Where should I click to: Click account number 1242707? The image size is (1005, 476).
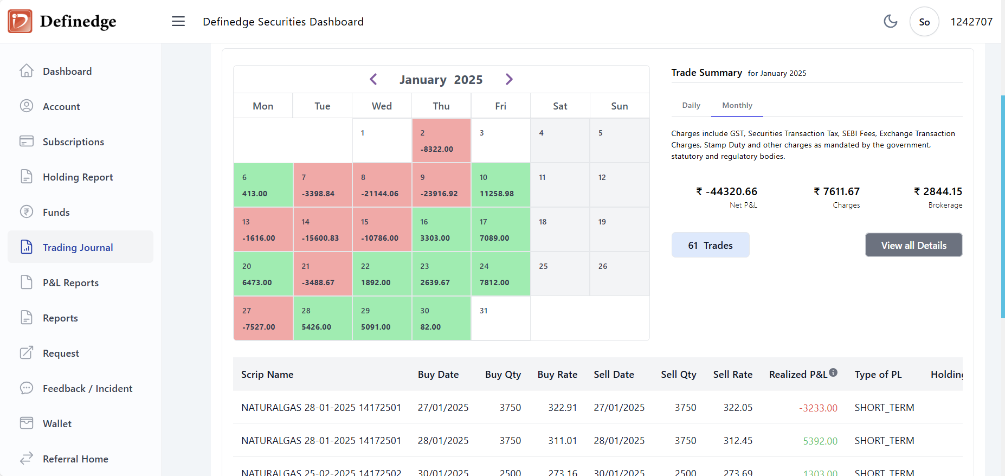point(971,22)
